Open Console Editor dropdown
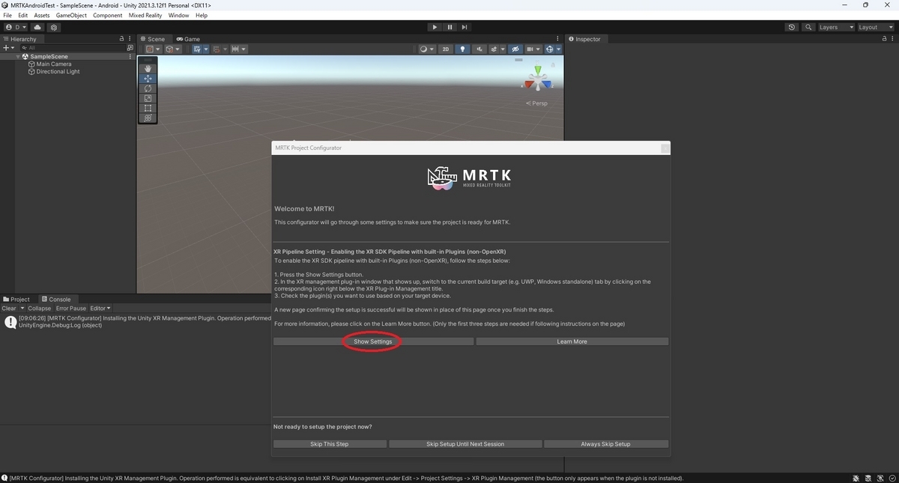899x483 pixels. click(x=100, y=308)
